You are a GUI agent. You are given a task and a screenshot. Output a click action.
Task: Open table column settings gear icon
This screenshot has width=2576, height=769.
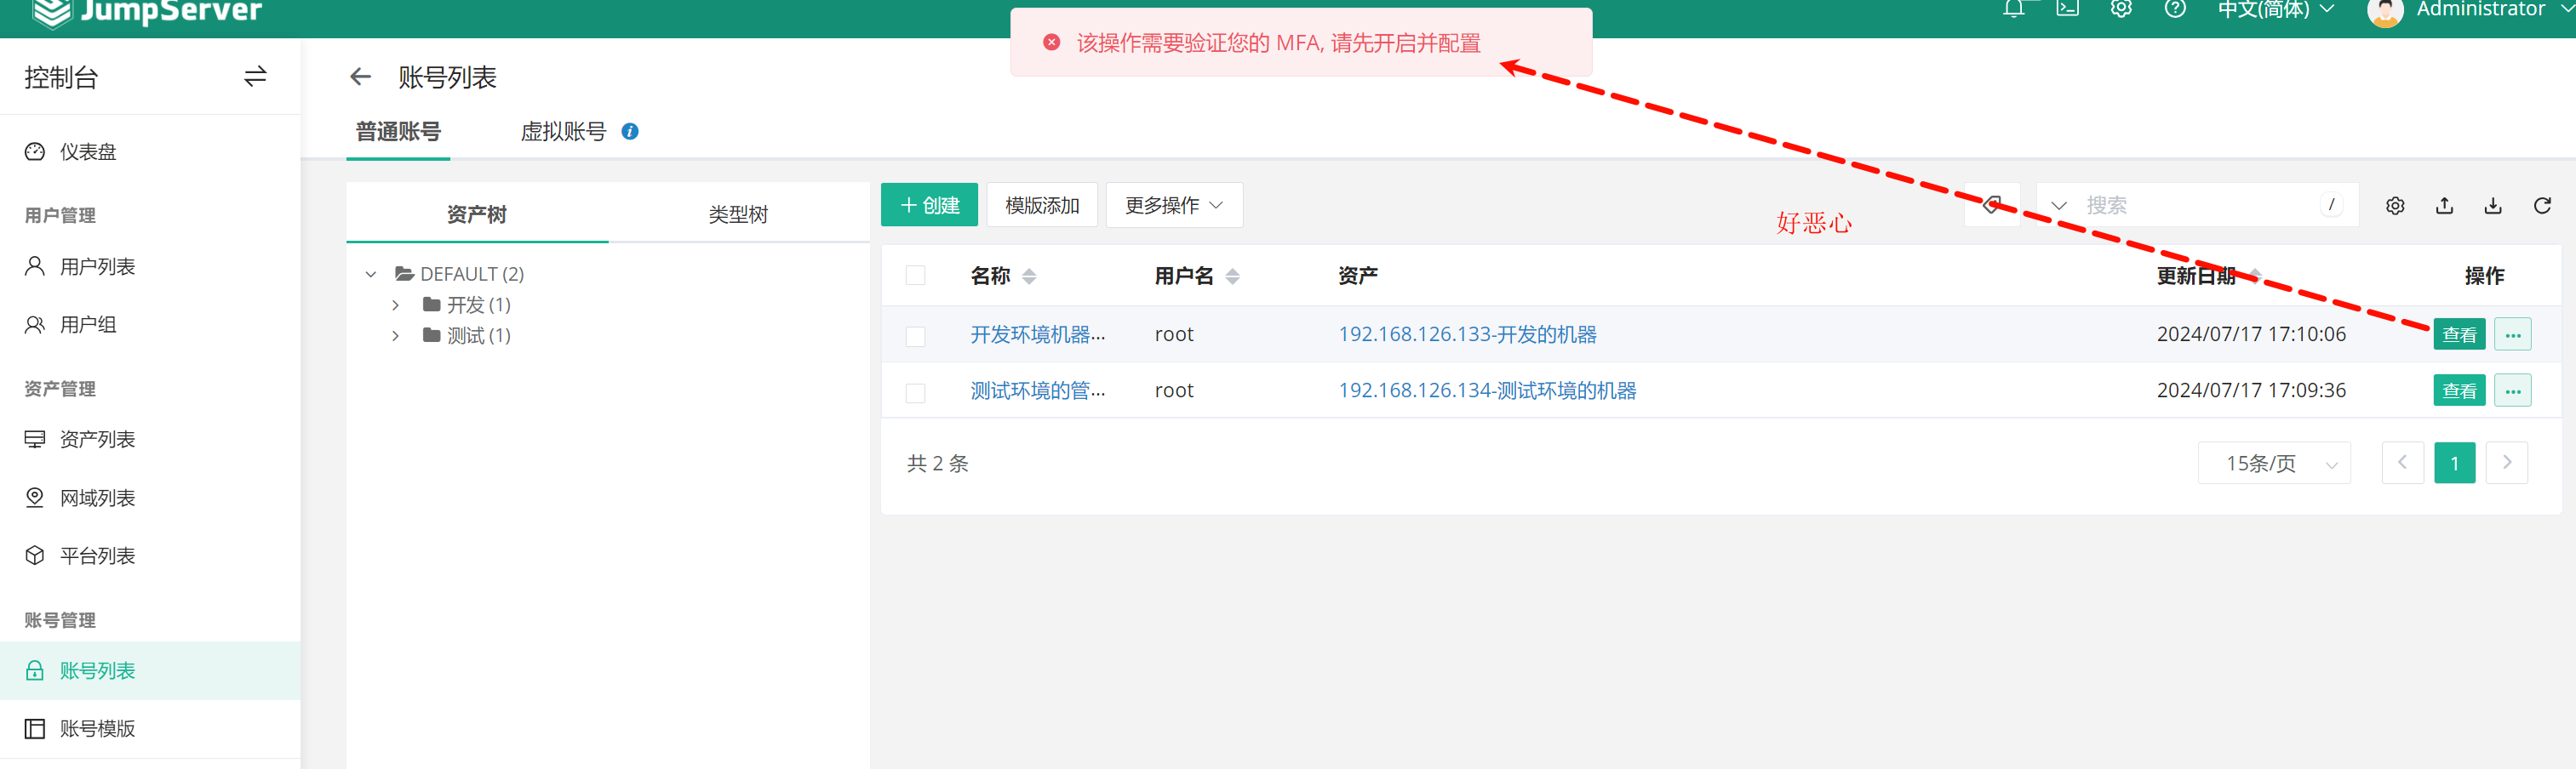(2395, 206)
